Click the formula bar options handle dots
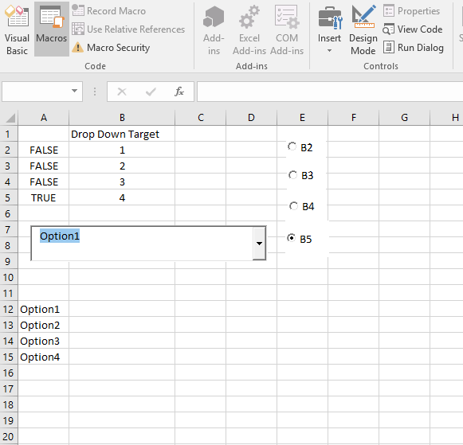463x445 pixels. pos(95,92)
